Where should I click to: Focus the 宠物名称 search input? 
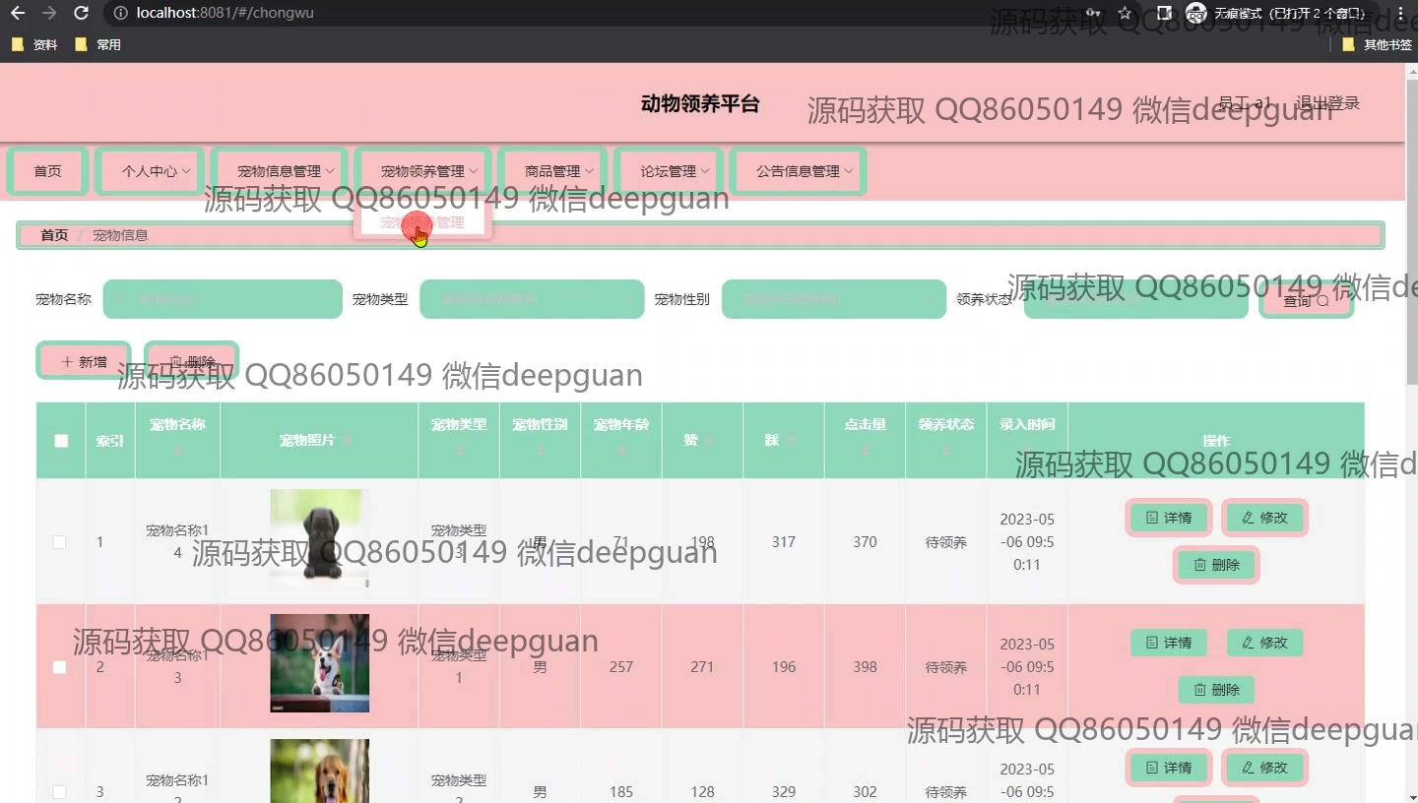pos(223,299)
